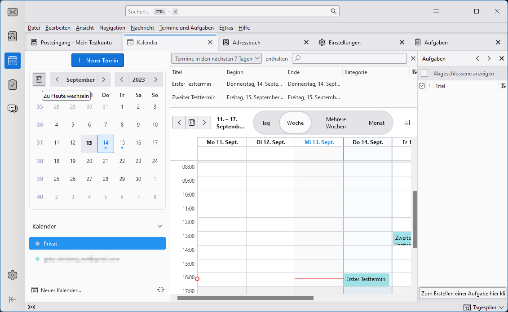The width and height of the screenshot is (508, 312).
Task: Jump to today in the mini calendar
Action: (39, 79)
